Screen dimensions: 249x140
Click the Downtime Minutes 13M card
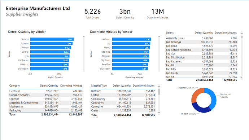click(158, 14)
